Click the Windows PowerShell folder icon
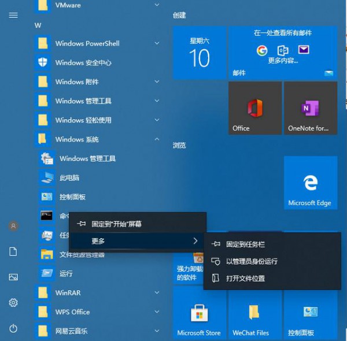This screenshot has width=347, height=341. click(x=43, y=43)
